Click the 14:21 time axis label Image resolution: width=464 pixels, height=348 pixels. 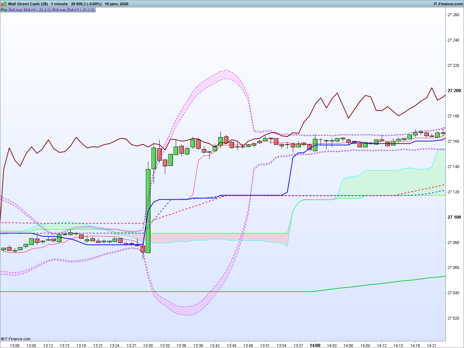[432, 346]
